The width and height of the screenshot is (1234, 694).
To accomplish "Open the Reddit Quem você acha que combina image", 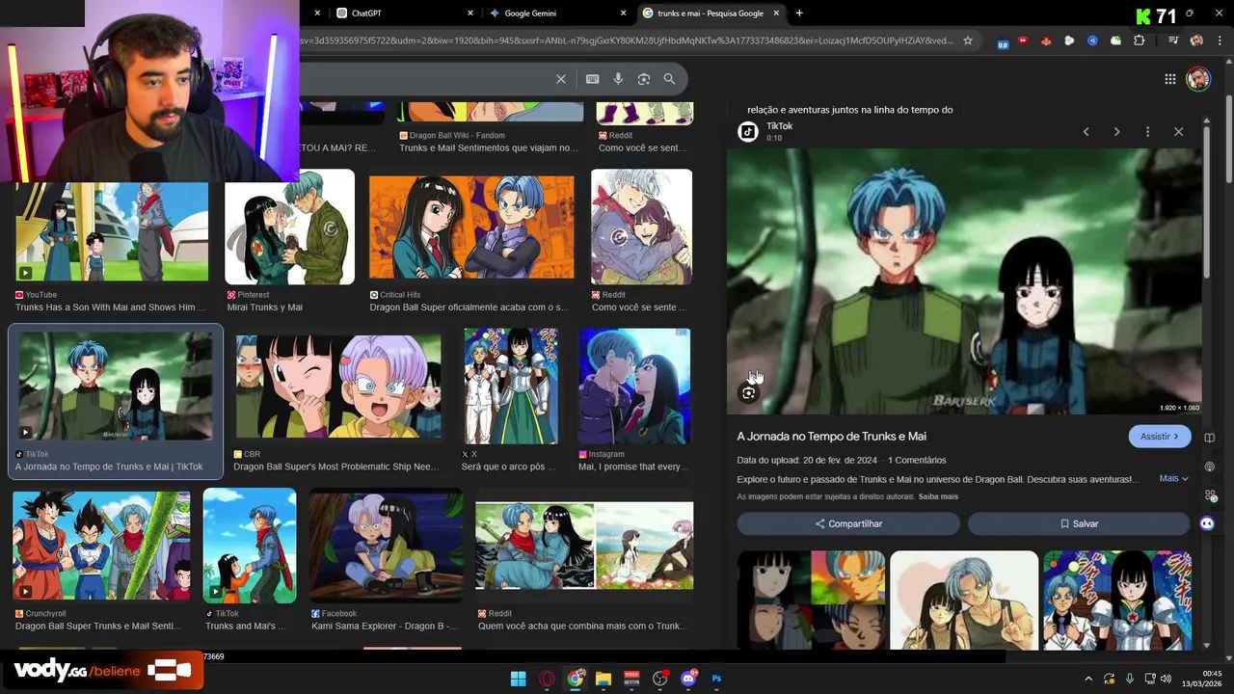I will 584,546.
